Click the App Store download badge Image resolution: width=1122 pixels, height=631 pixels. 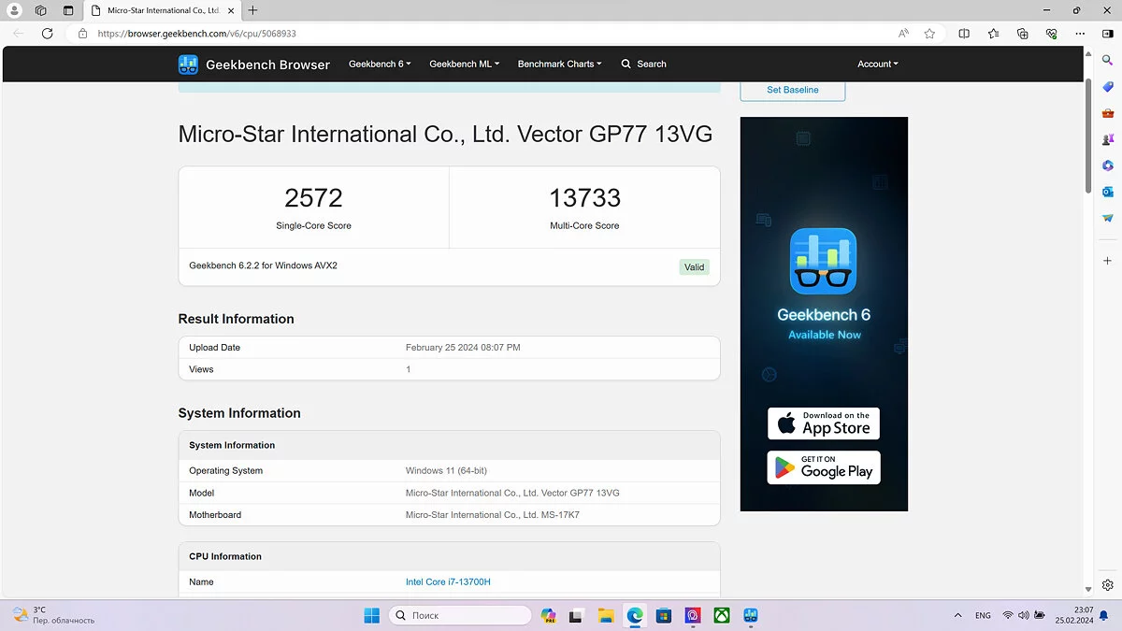pyautogui.click(x=824, y=423)
